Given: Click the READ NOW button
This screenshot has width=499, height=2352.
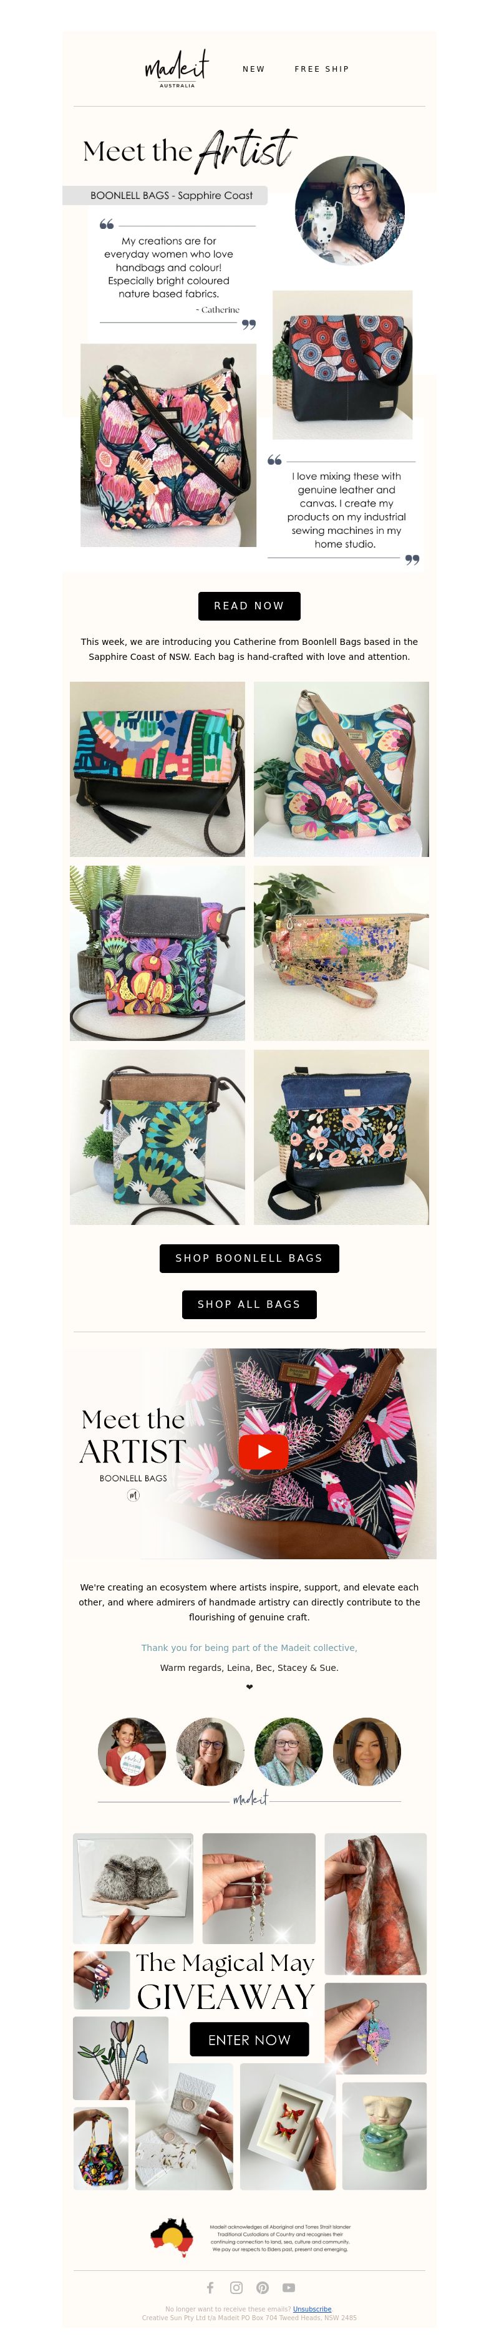Looking at the screenshot, I should (249, 606).
